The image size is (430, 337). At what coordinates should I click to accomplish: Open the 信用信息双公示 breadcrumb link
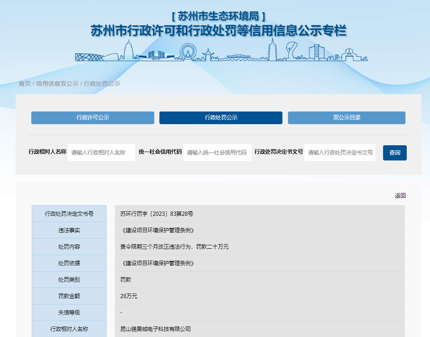(x=57, y=84)
